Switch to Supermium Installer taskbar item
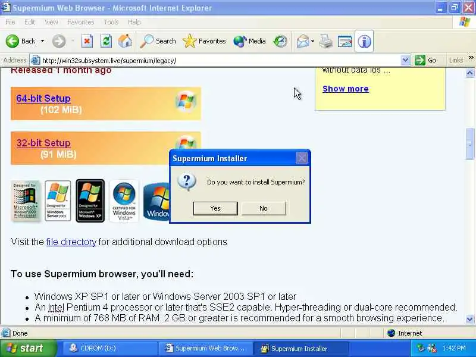 pos(300,349)
